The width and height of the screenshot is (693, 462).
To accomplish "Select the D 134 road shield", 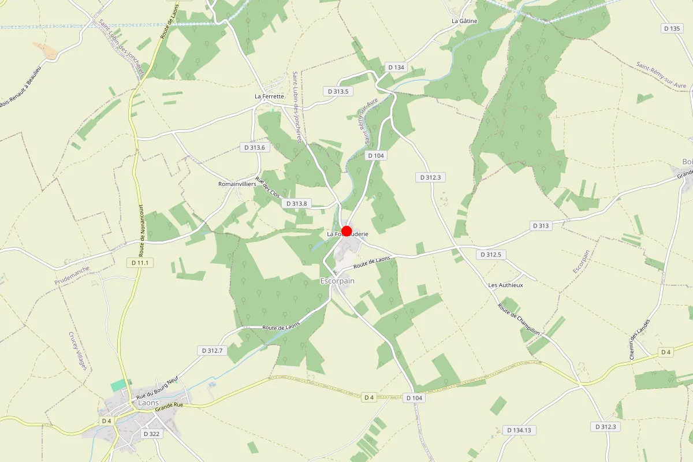I will click(x=397, y=68).
